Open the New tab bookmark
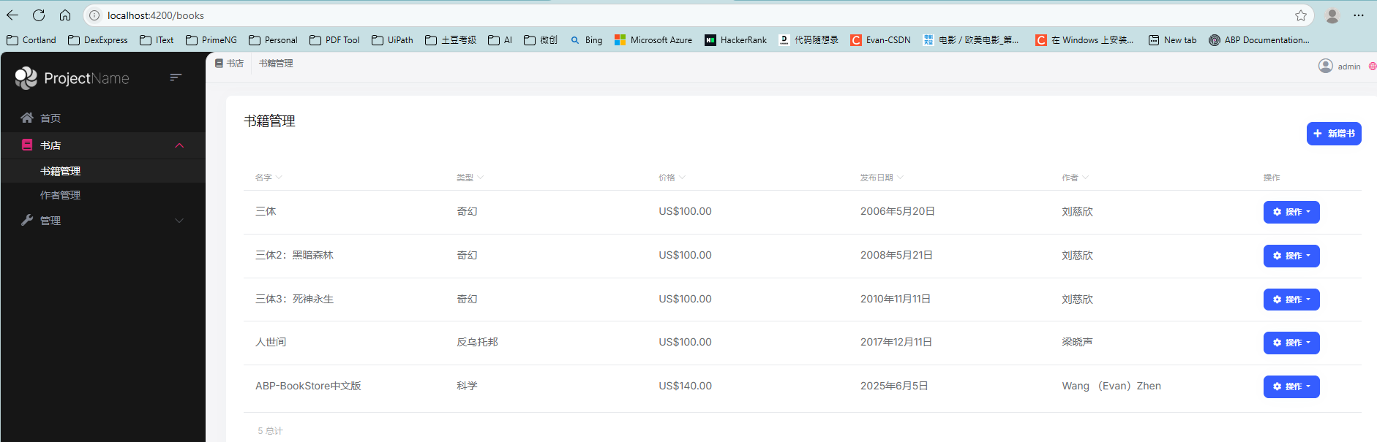Viewport: 1377px width, 442px height. pyautogui.click(x=1173, y=40)
